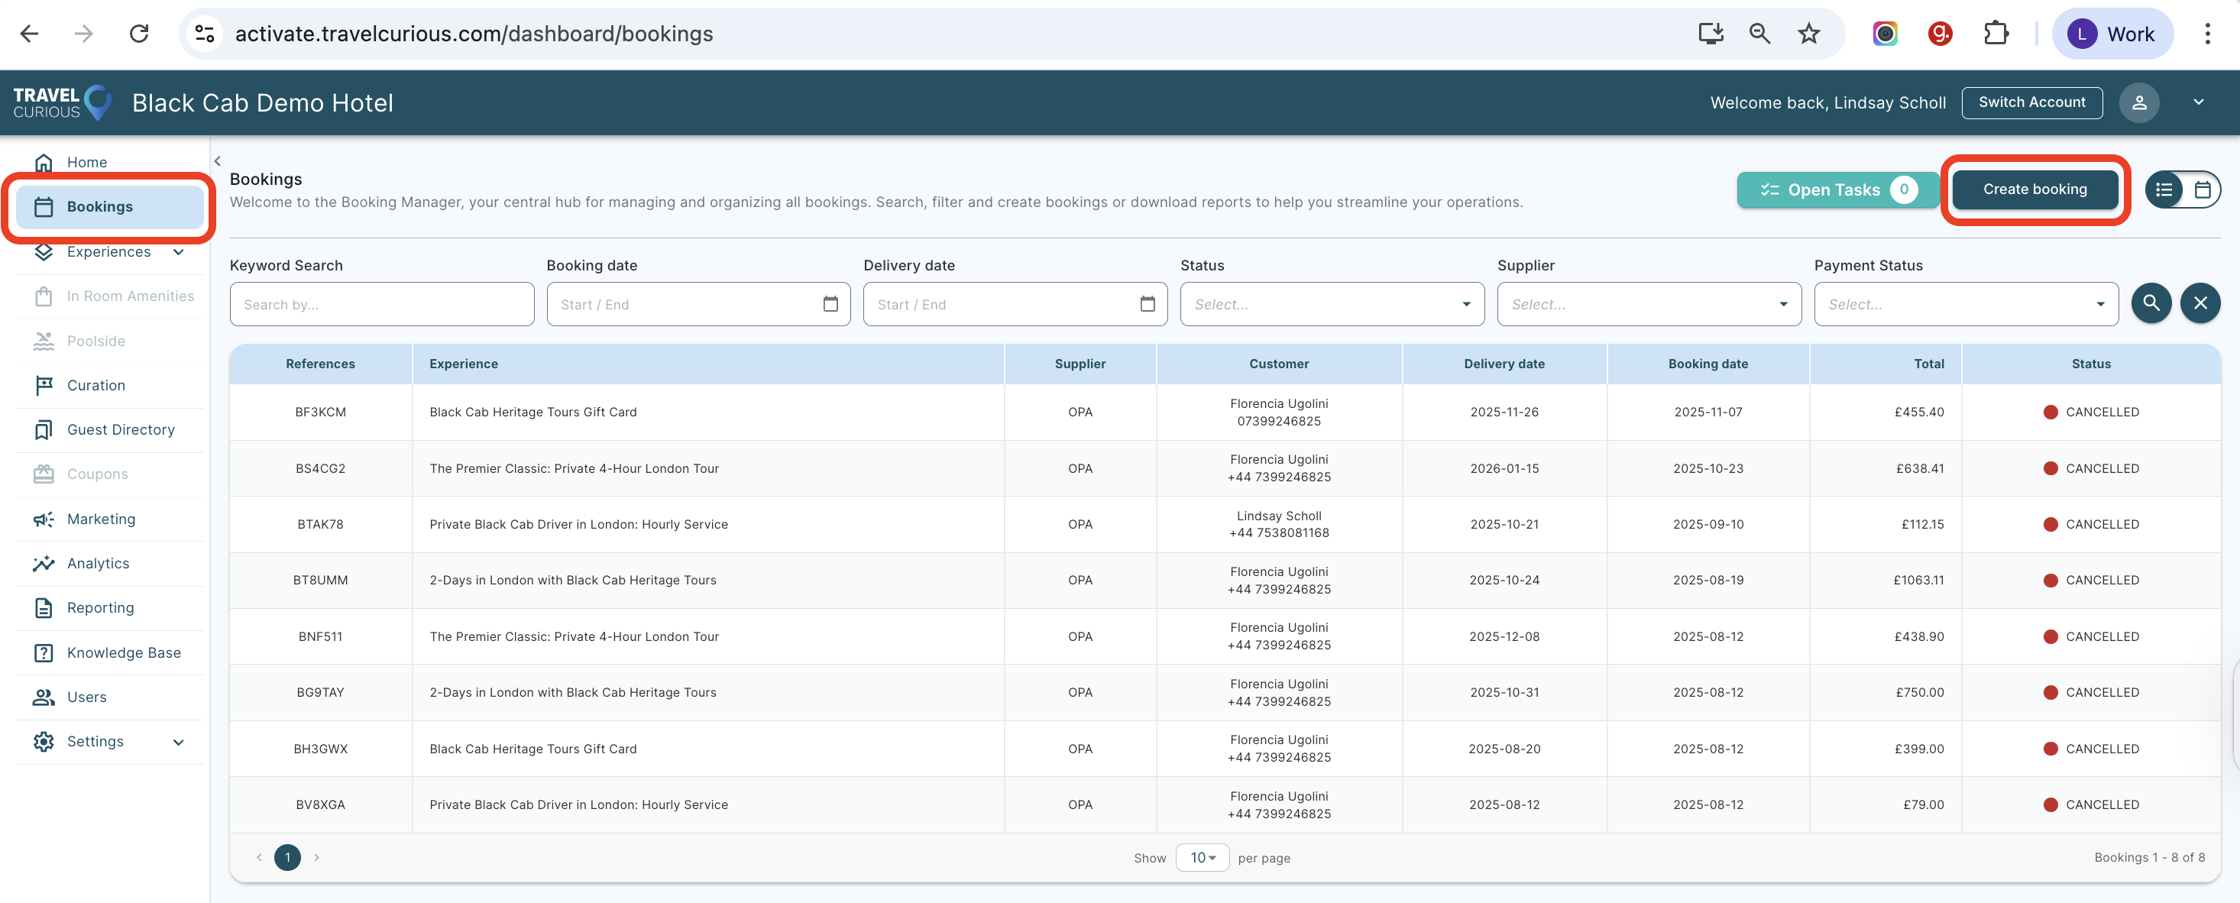Image resolution: width=2240 pixels, height=903 pixels.
Task: Open Guest Directory in the sidebar
Action: (120, 429)
